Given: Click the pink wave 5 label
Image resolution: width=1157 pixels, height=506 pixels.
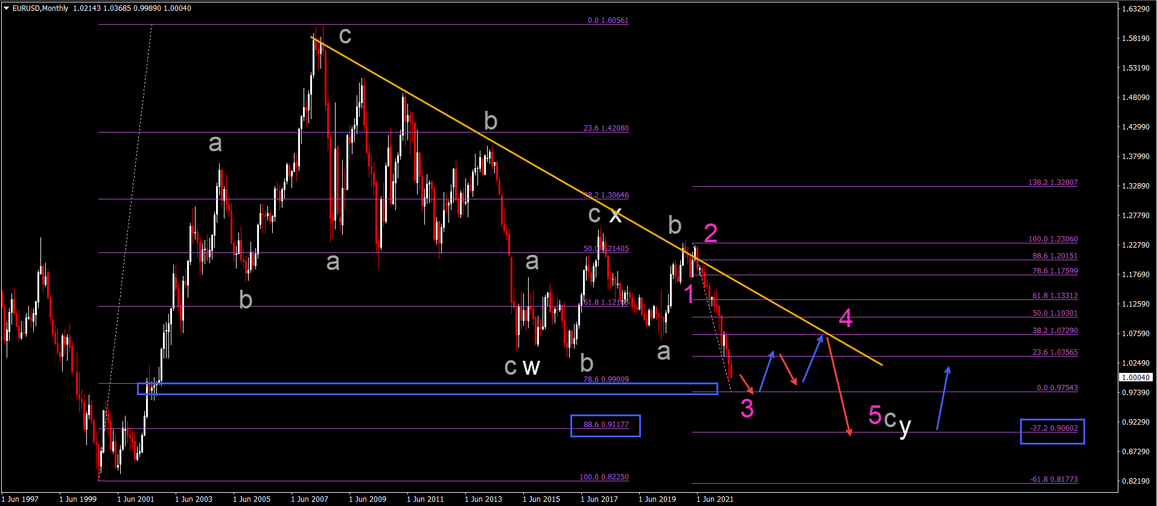Looking at the screenshot, I should tap(875, 415).
